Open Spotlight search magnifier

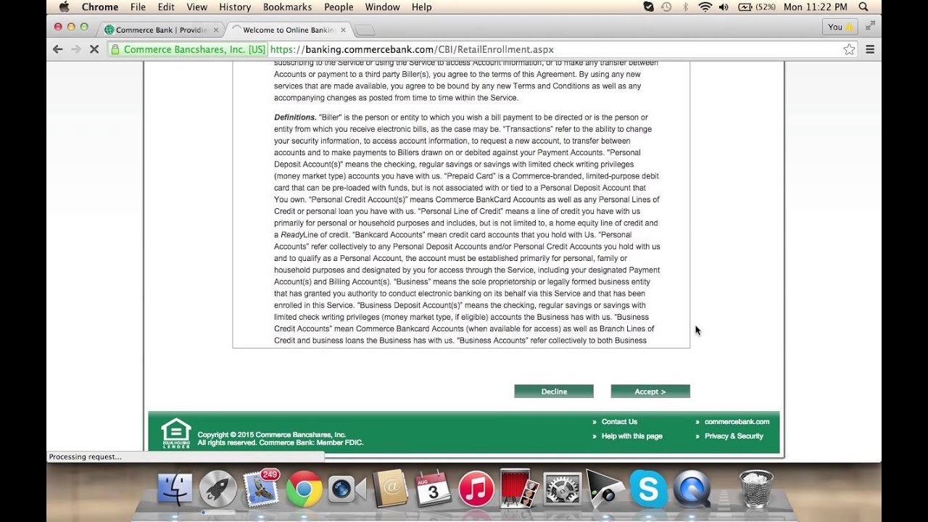point(863,7)
